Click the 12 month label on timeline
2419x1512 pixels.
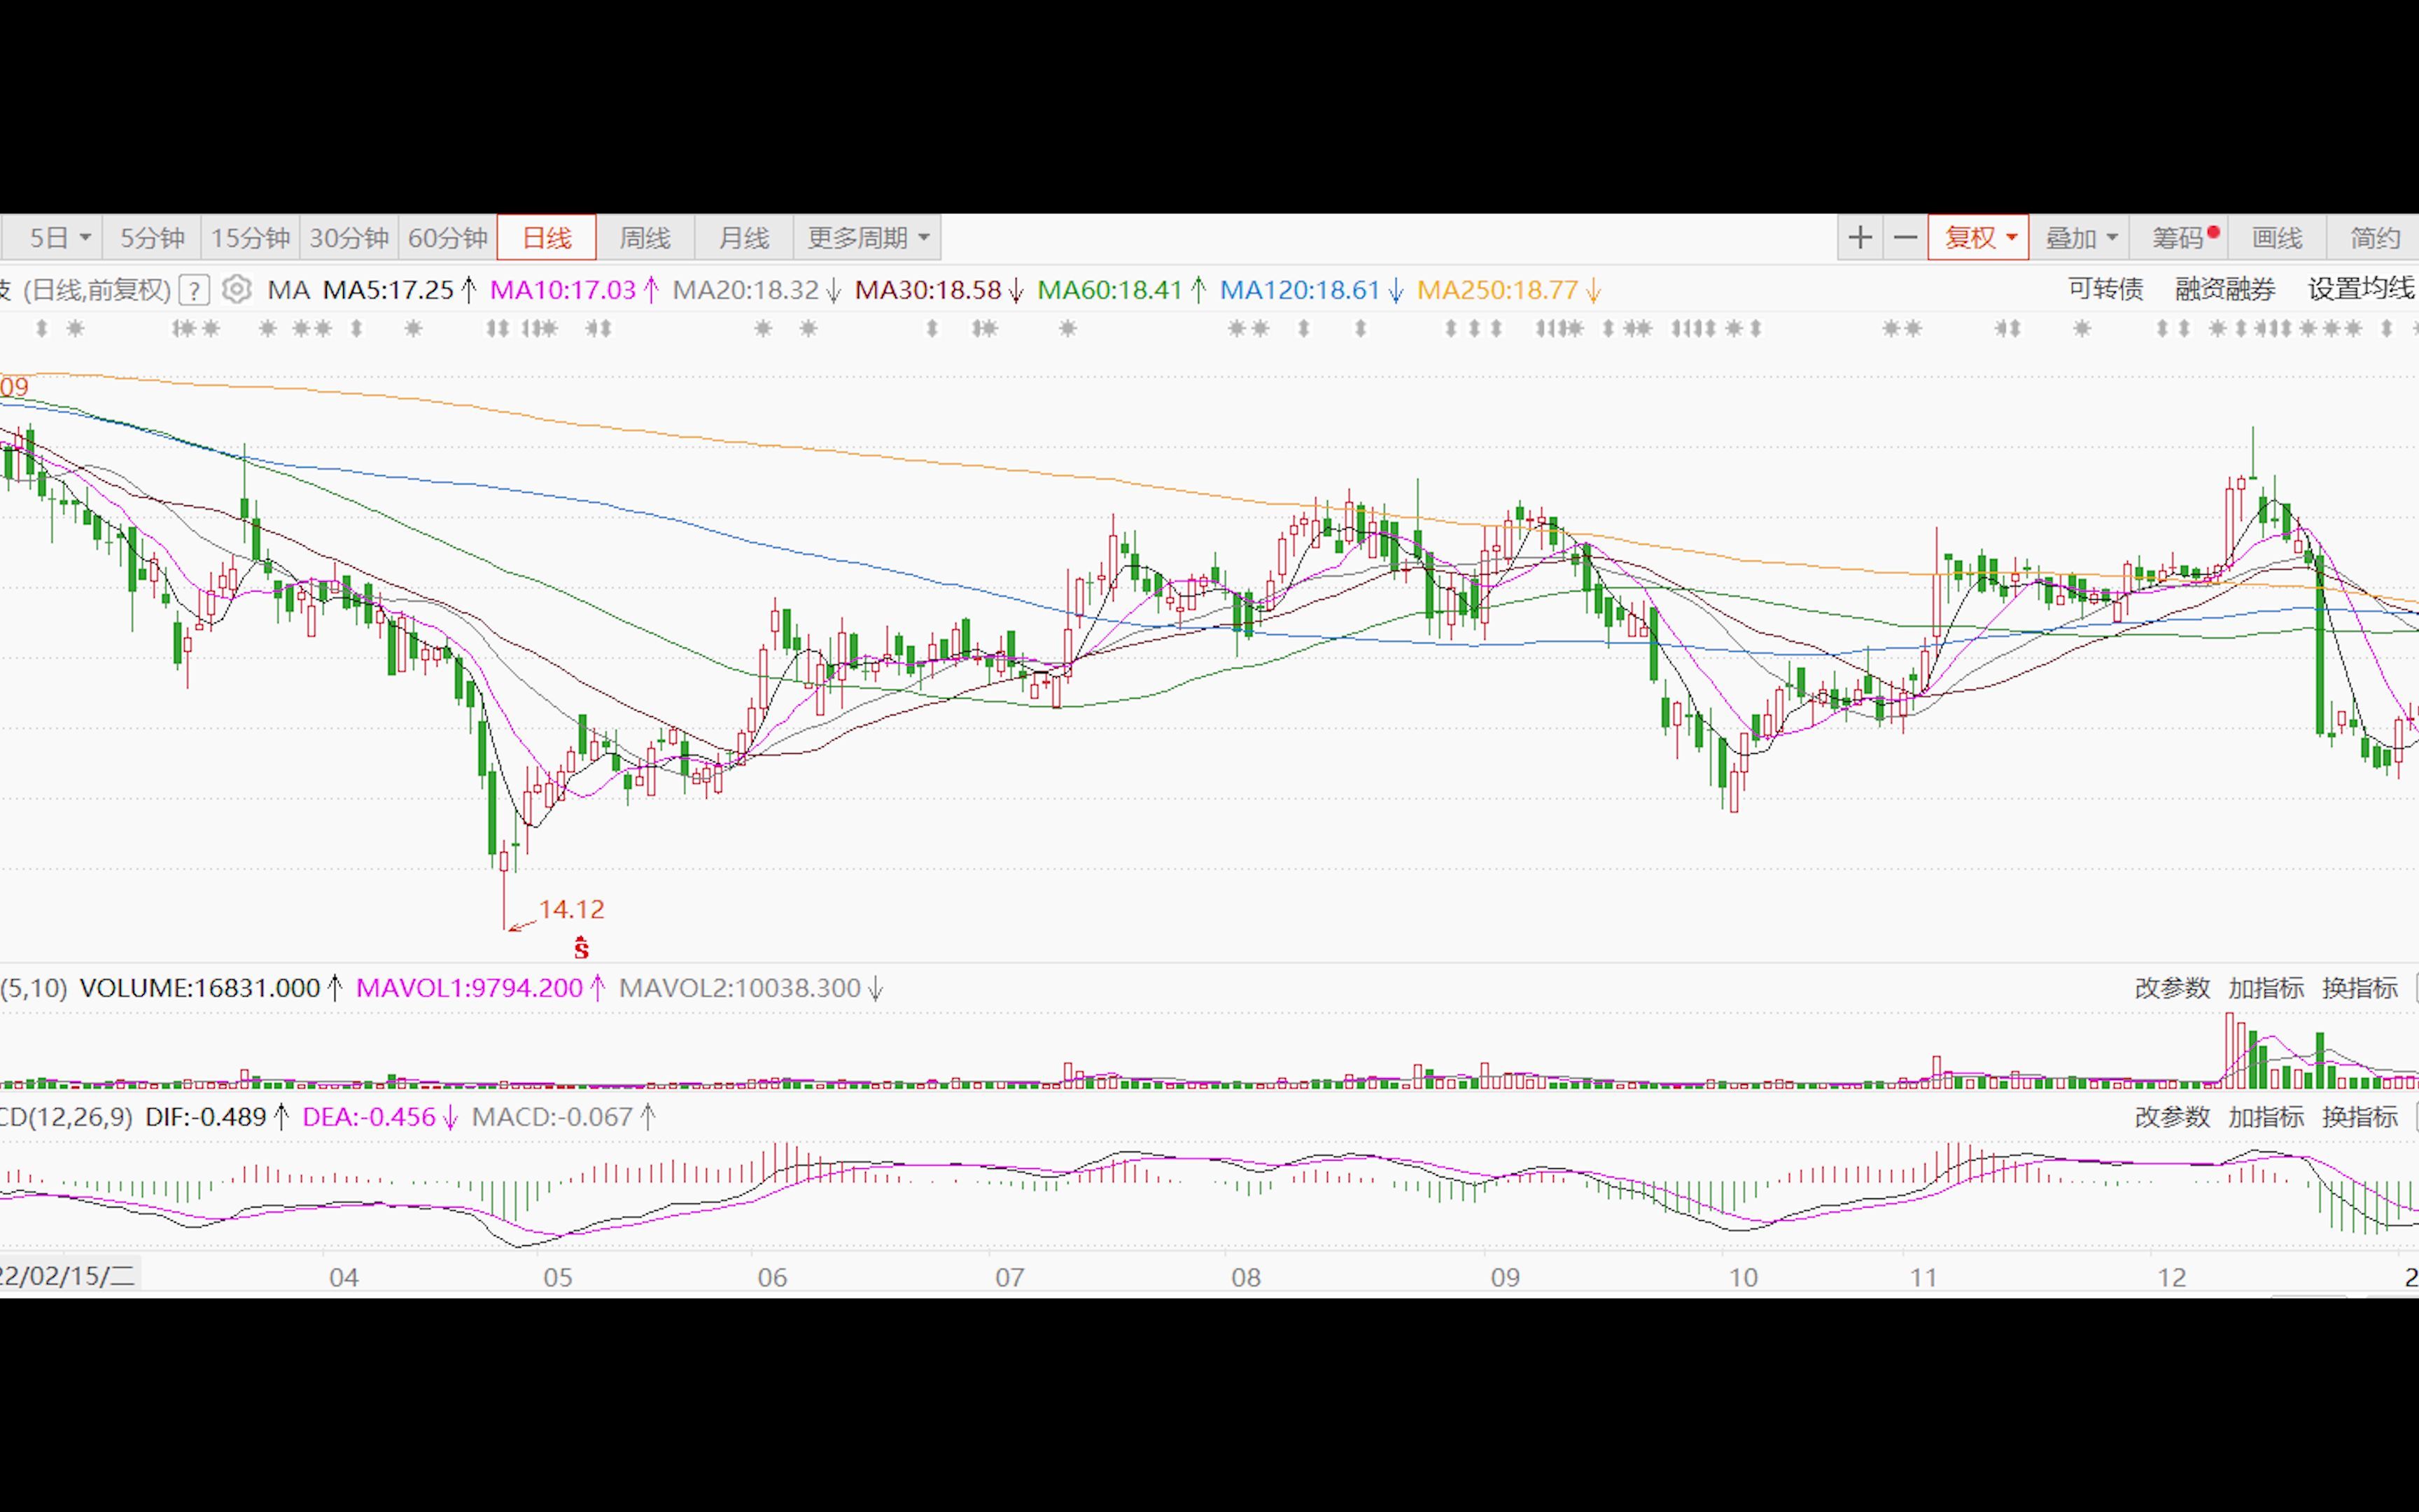(2172, 1277)
